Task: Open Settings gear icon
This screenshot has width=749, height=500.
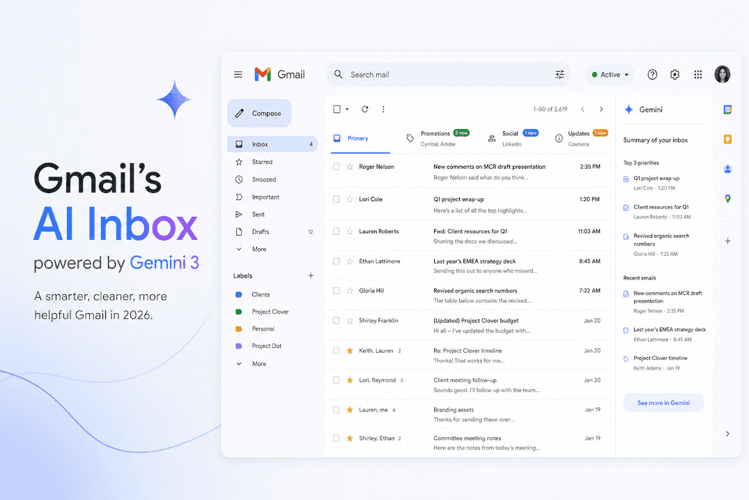Action: (674, 75)
